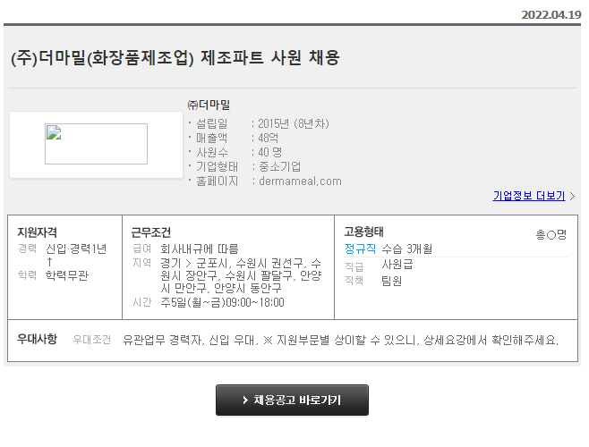Click the 총○명 headcount text
This screenshot has width=589, height=447.
551,234
